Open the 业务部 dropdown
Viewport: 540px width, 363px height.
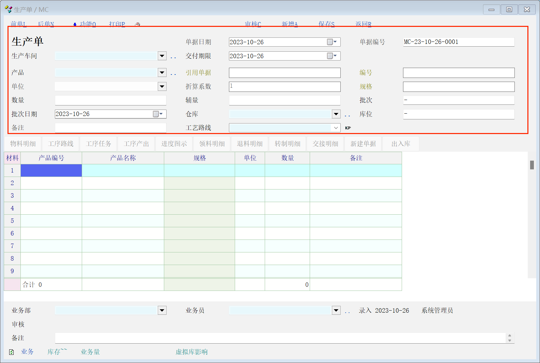(x=162, y=310)
